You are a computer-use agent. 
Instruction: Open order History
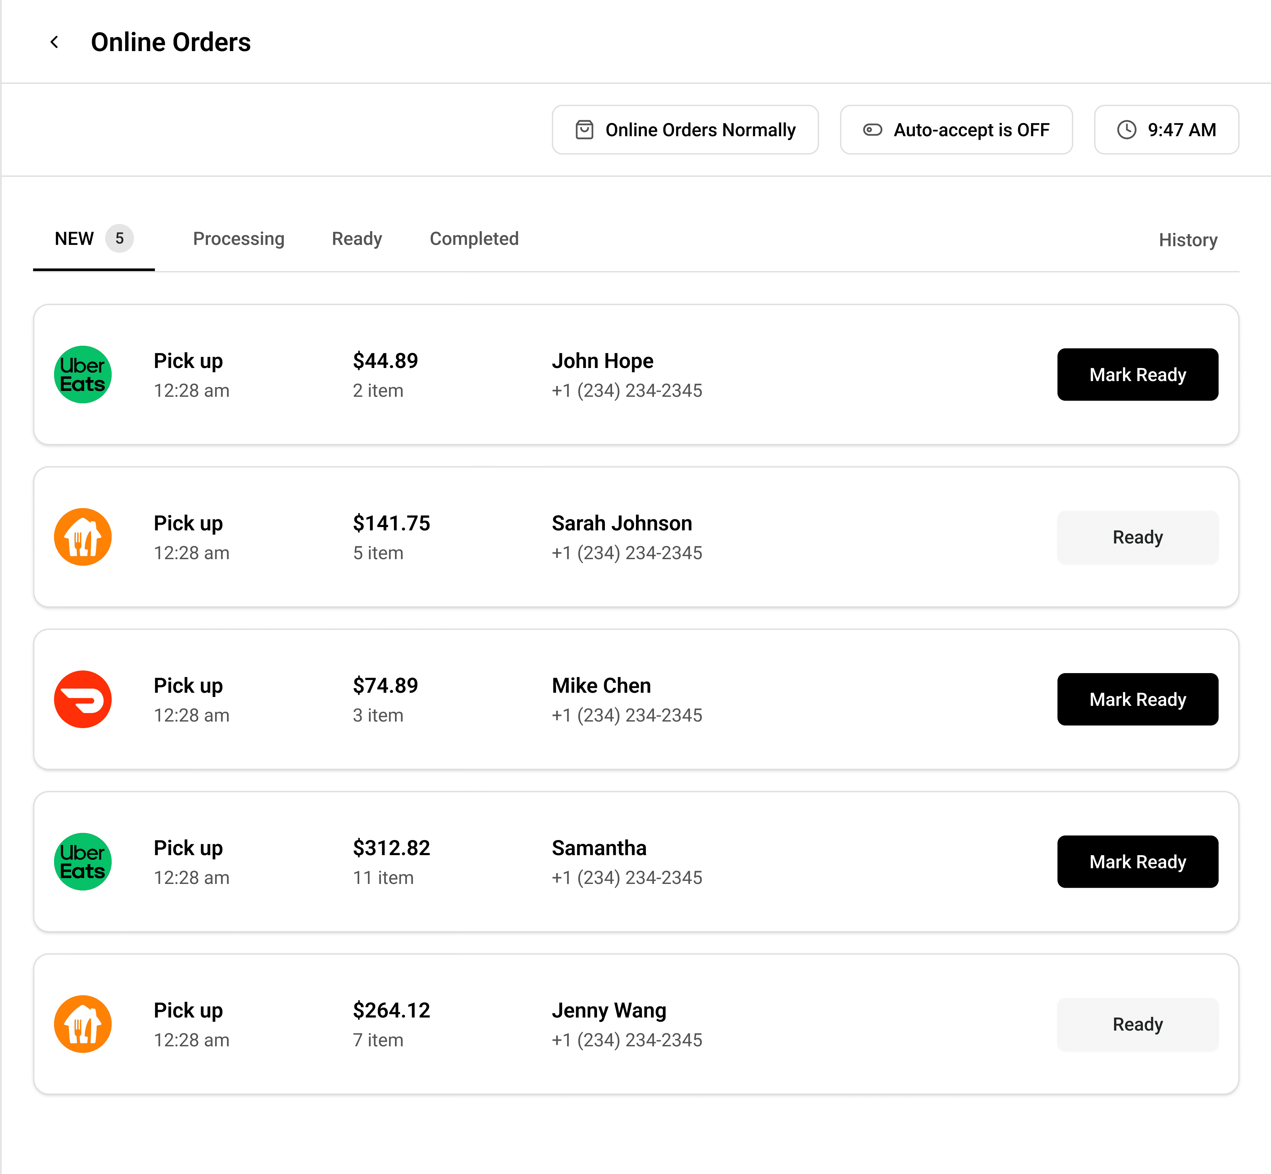pos(1187,240)
